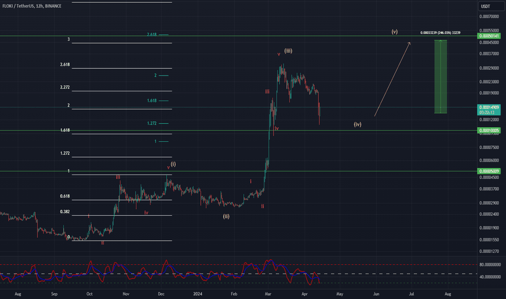Select the (i) wave label
The width and height of the screenshot is (506, 299).
tap(173, 164)
